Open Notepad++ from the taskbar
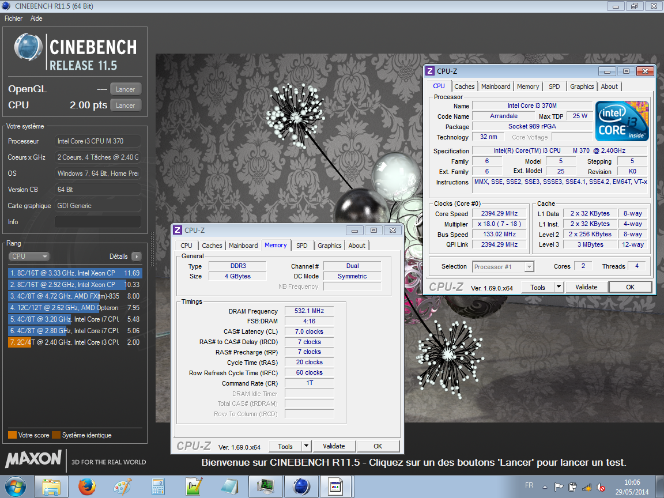The height and width of the screenshot is (498, 664). point(194,486)
